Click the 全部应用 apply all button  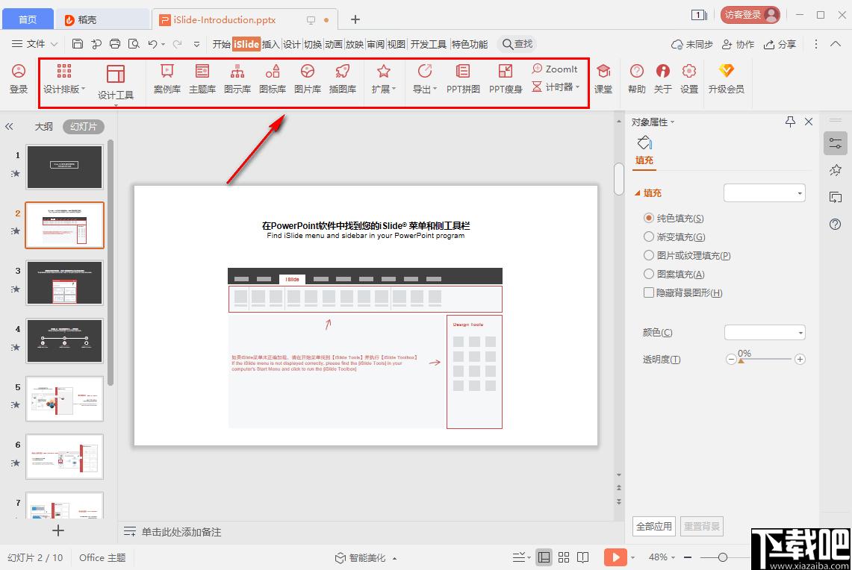[x=654, y=526]
